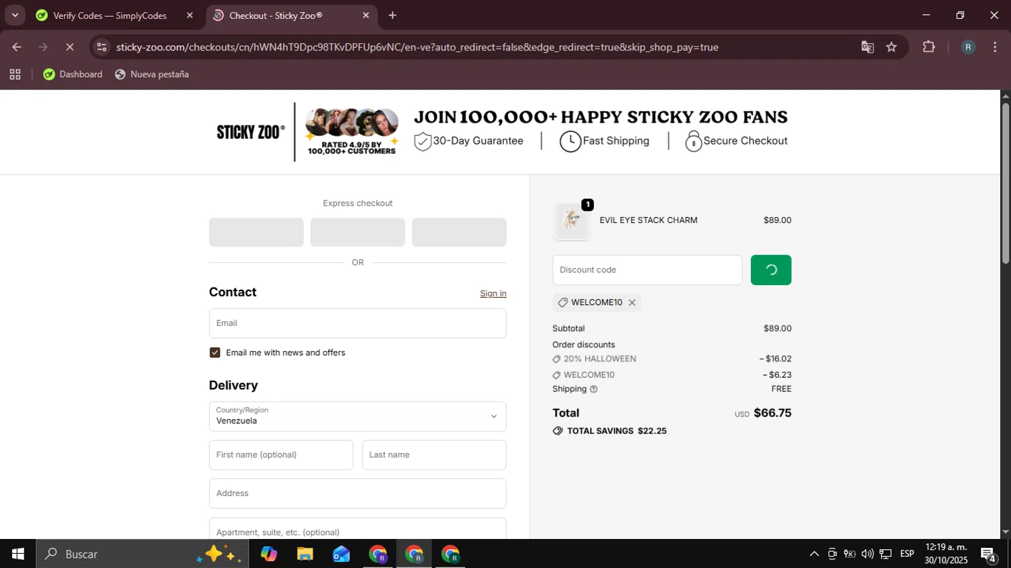Click the Fast Shipping clock icon

coord(570,141)
